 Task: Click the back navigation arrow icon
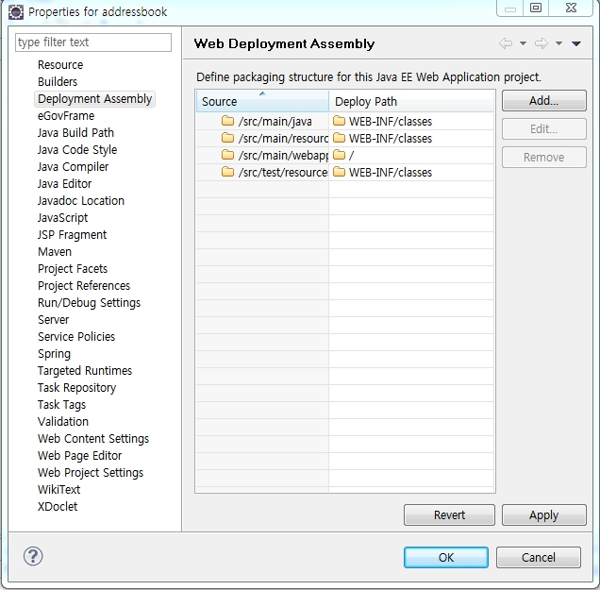(506, 43)
